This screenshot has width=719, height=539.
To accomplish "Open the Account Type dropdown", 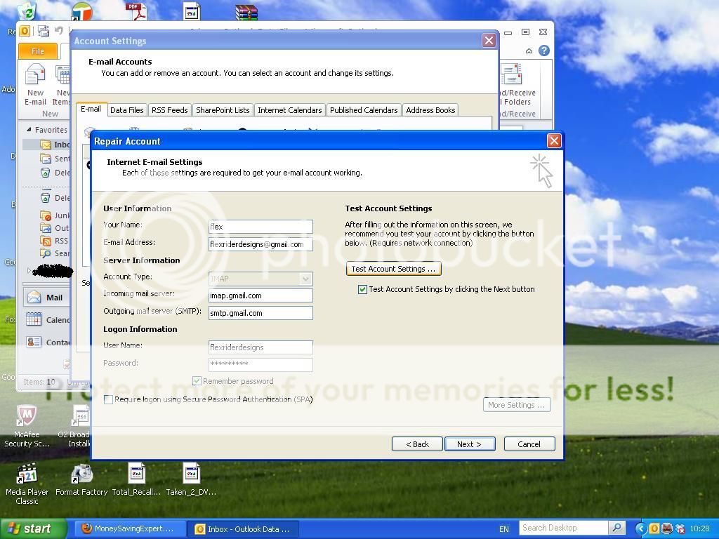I will 305,279.
